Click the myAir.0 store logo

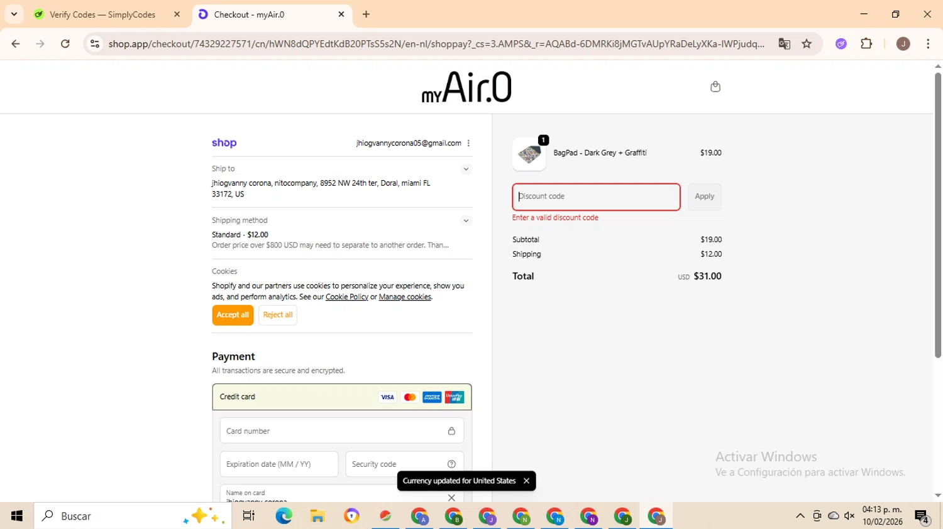coord(466,87)
